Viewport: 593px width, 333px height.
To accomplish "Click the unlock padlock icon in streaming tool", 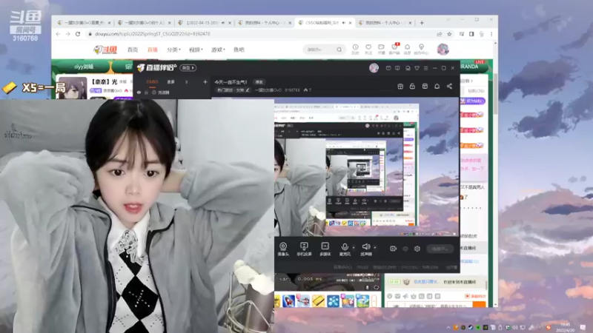I will click(x=412, y=86).
